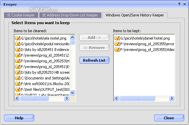
Task: Click scroll down arrow in cleaned list
Action: [72, 92]
